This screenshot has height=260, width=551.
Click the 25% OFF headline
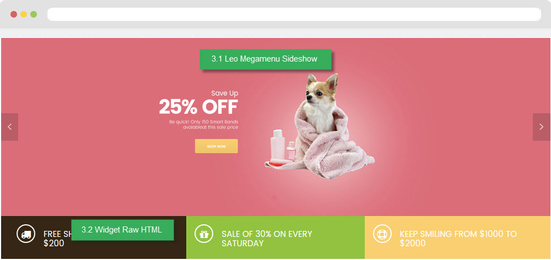coord(198,107)
